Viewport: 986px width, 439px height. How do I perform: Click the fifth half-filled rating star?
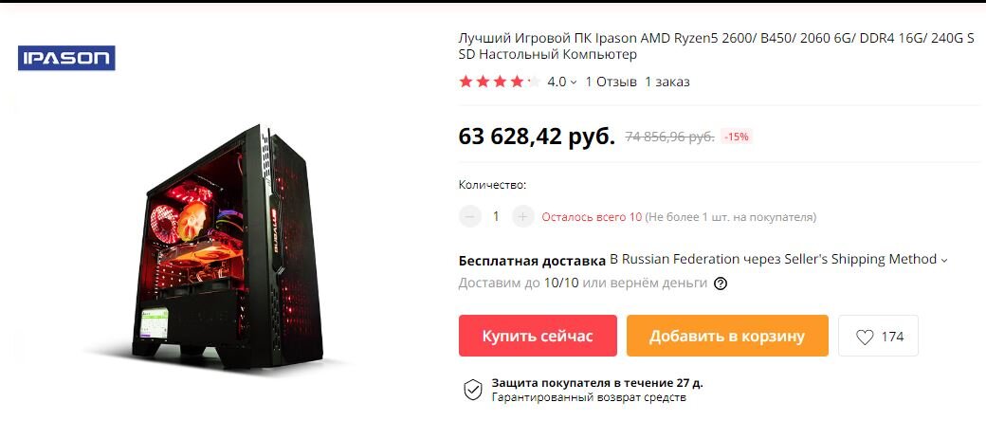point(533,82)
